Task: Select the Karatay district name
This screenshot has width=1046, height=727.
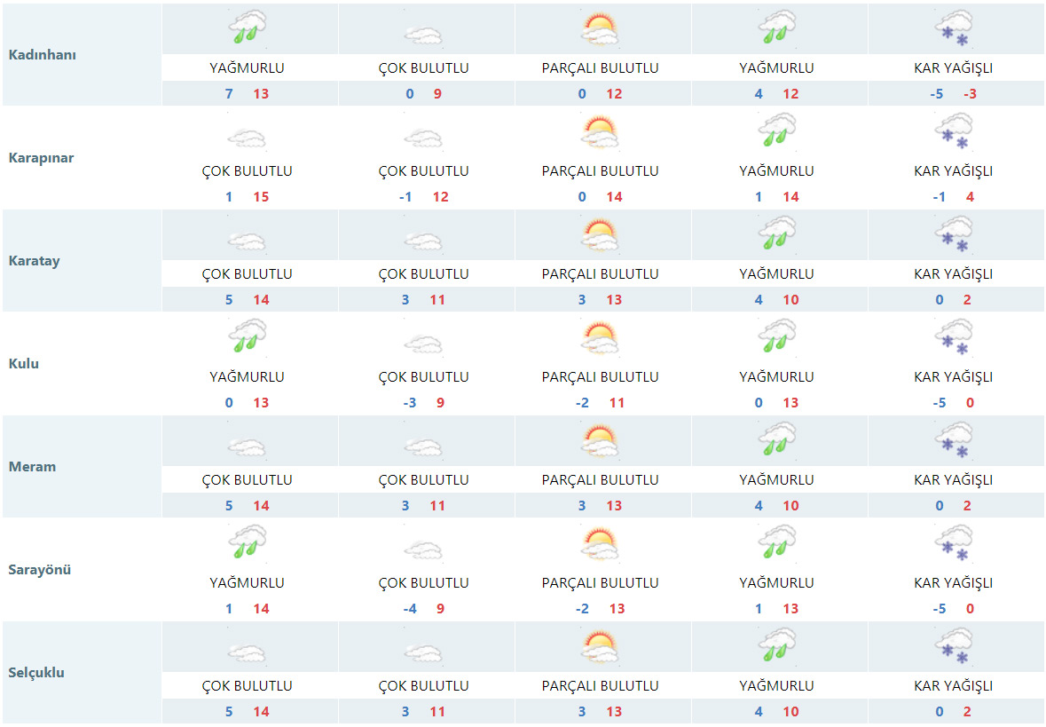Action: pos(34,261)
